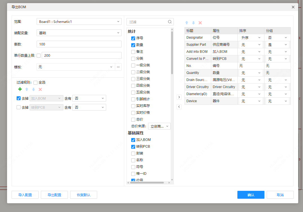Check the 符号 property checkbox
Screen dimensions: 303x212
(133, 167)
